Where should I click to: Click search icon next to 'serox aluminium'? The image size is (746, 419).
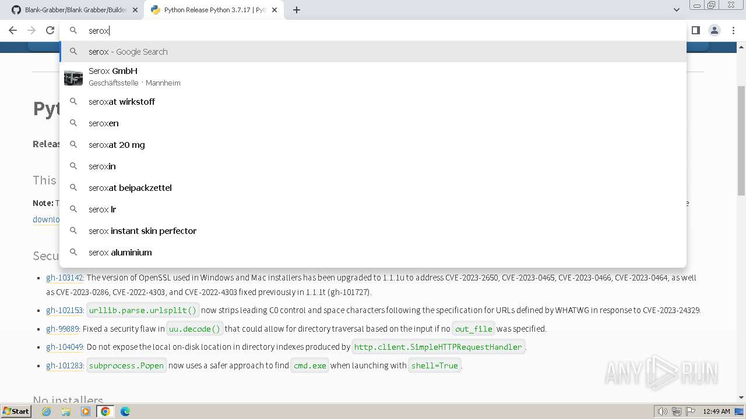pos(73,253)
